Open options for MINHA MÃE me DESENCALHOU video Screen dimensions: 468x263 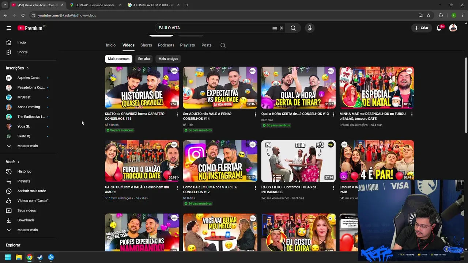click(412, 114)
